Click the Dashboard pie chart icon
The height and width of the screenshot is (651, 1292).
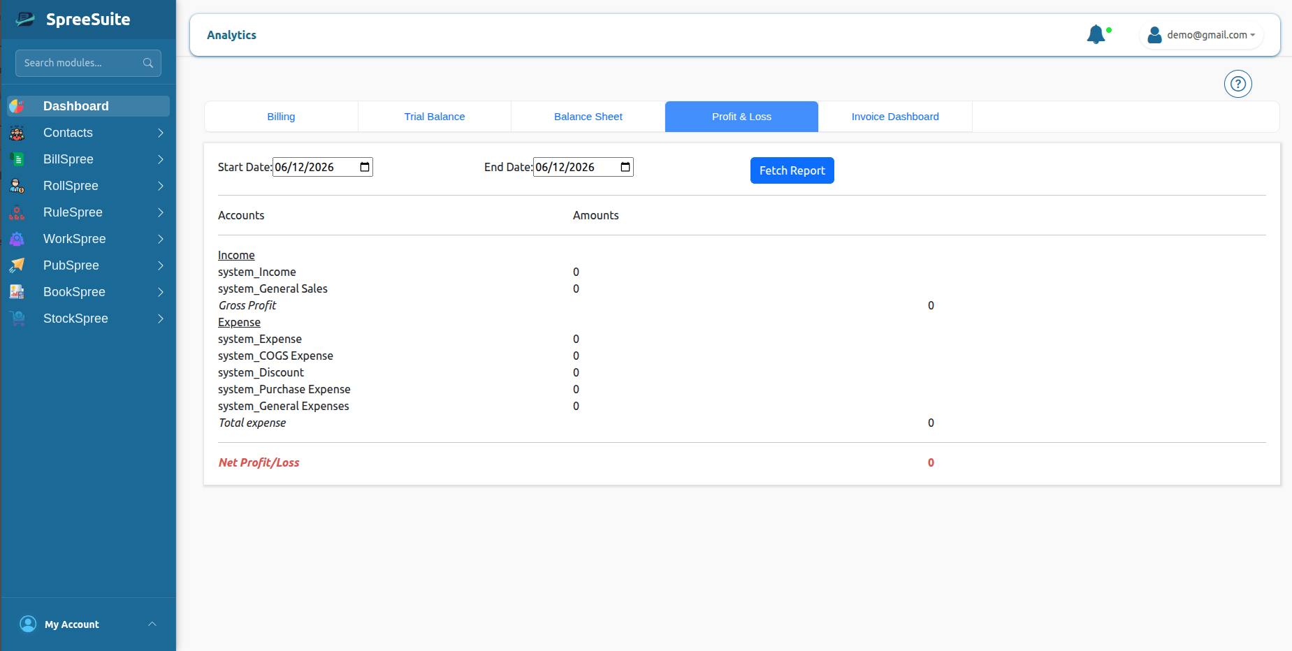click(17, 106)
